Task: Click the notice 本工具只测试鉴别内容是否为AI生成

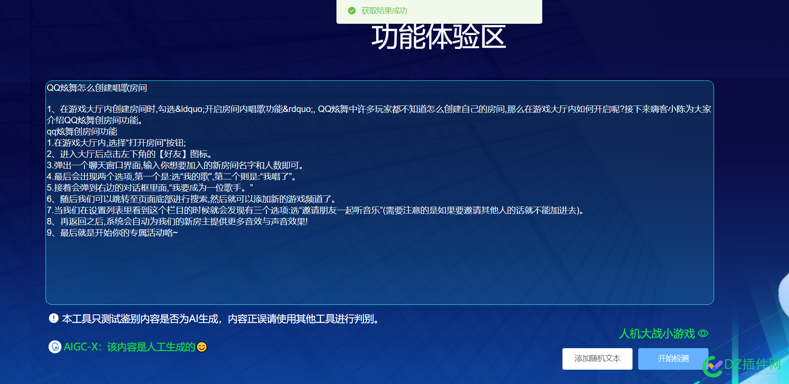Action: pos(221,319)
